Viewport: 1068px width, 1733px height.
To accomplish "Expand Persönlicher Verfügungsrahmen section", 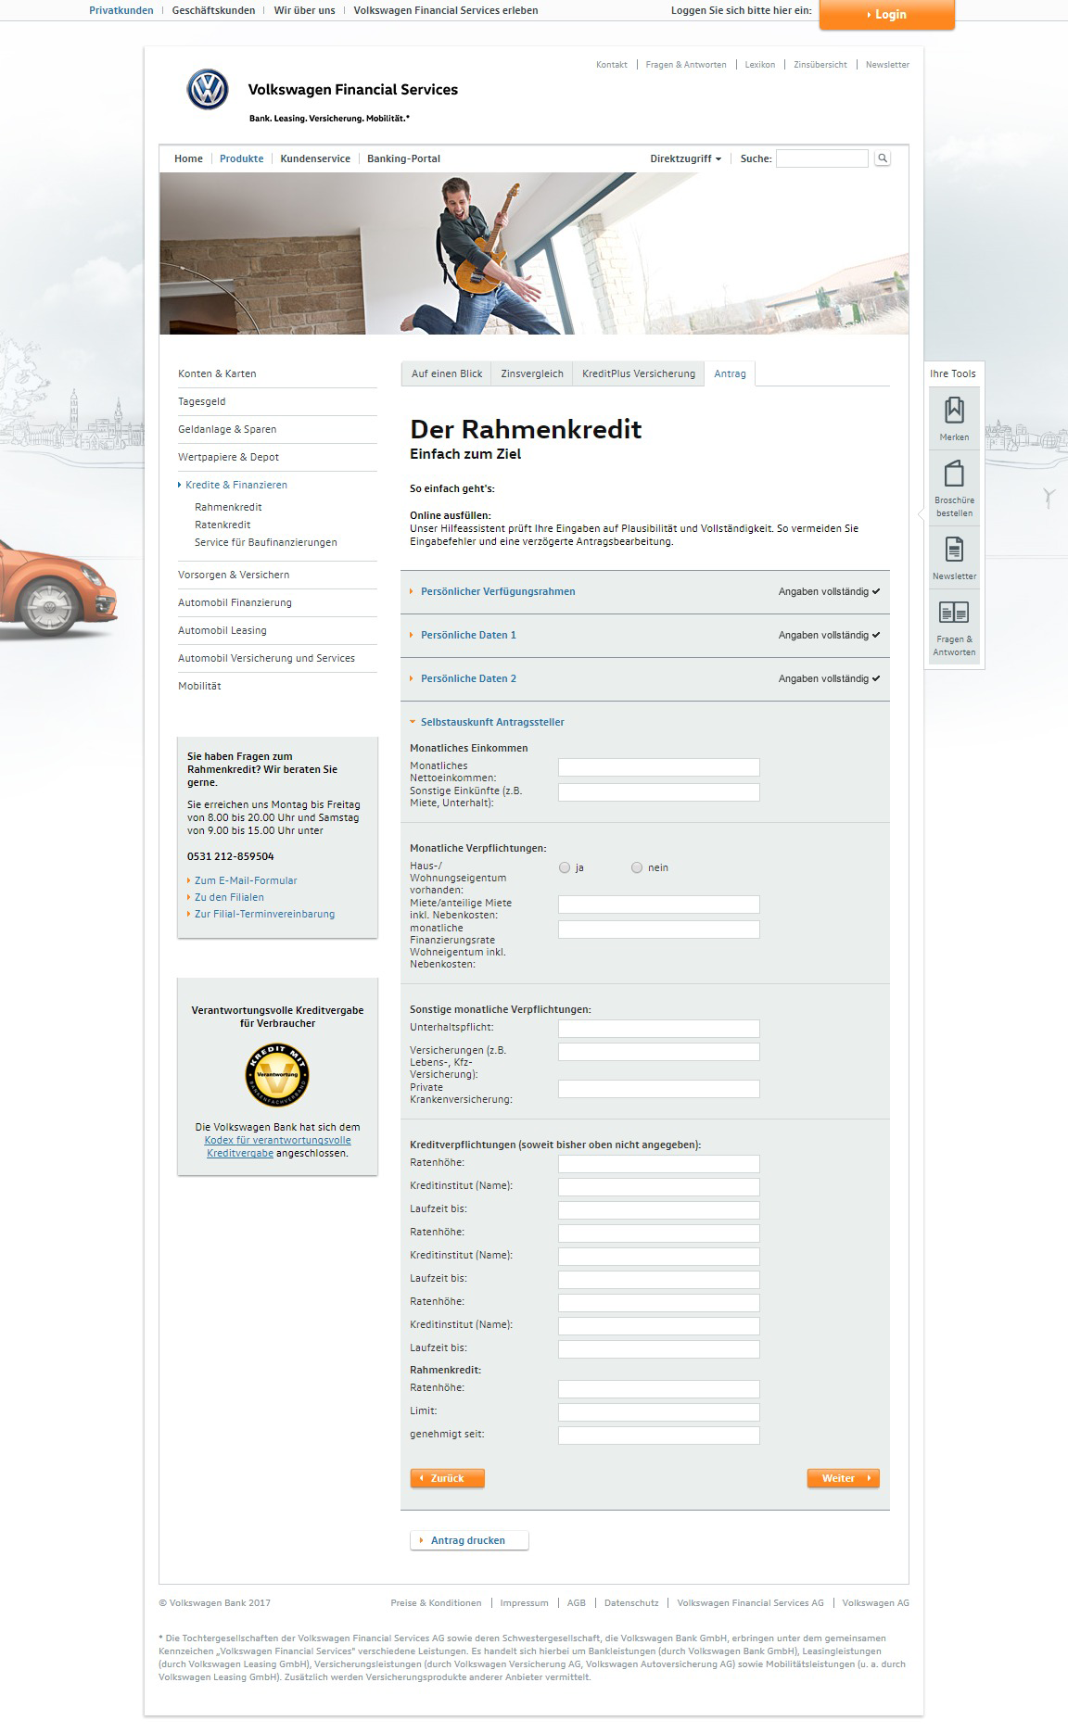I will (498, 591).
